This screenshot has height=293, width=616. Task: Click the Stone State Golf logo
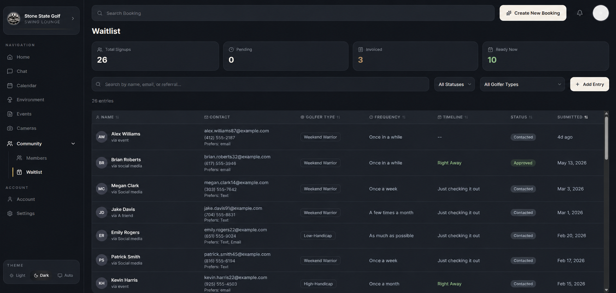click(14, 19)
